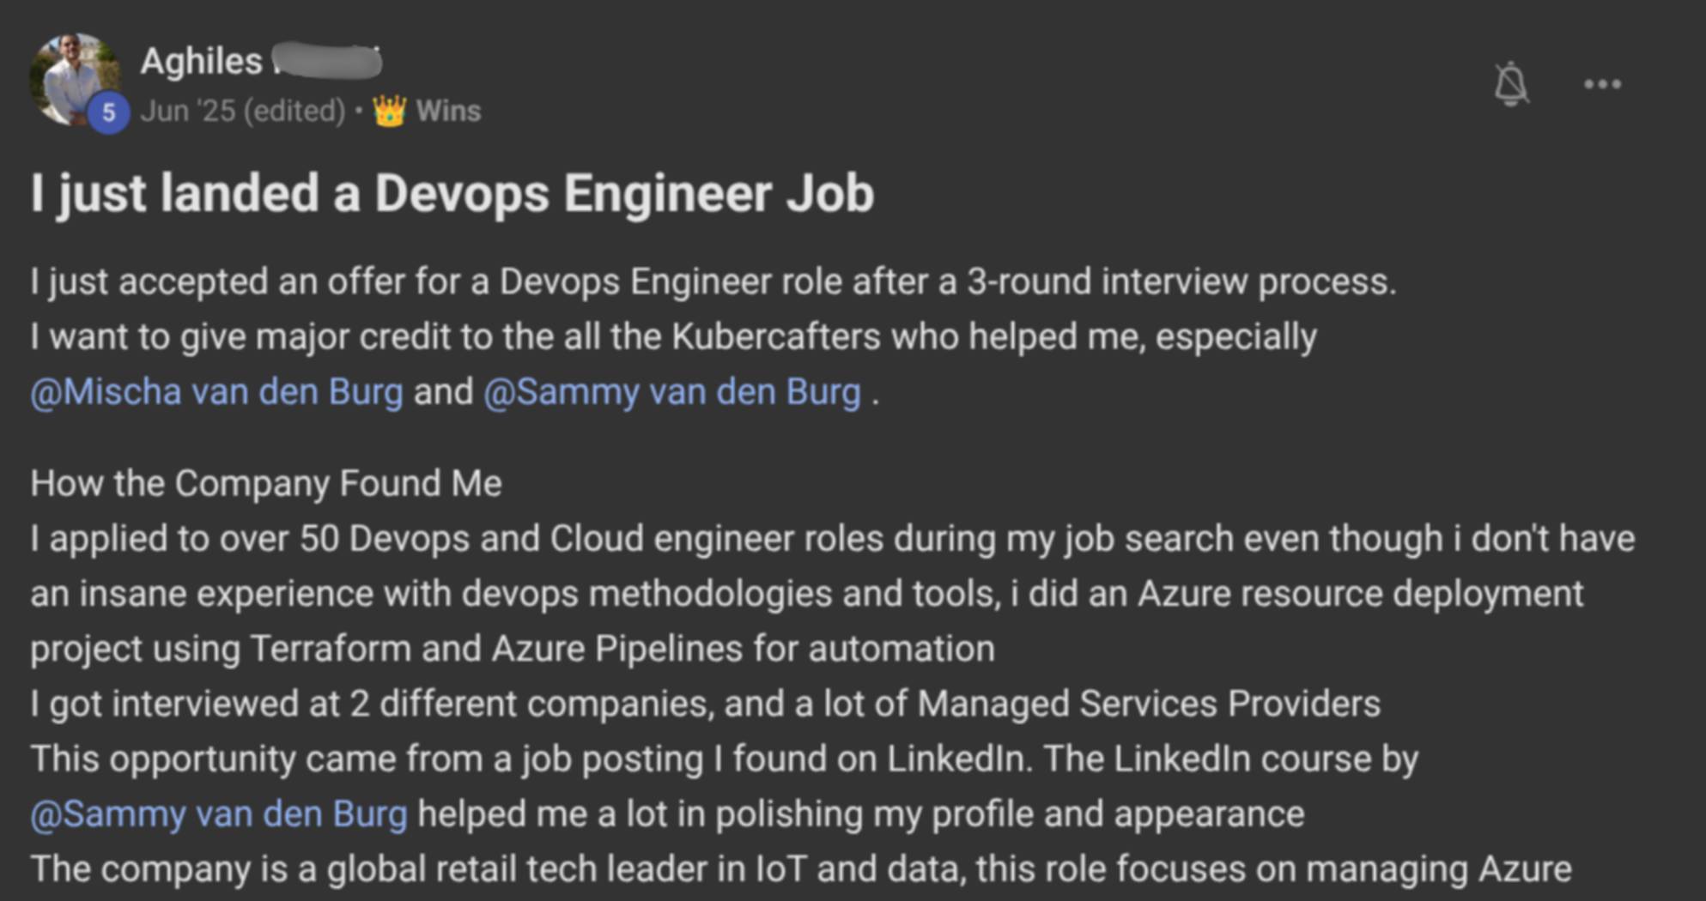This screenshot has height=901, width=1706.
Task: Toggle post notifications with the bell icon
Action: (x=1511, y=84)
